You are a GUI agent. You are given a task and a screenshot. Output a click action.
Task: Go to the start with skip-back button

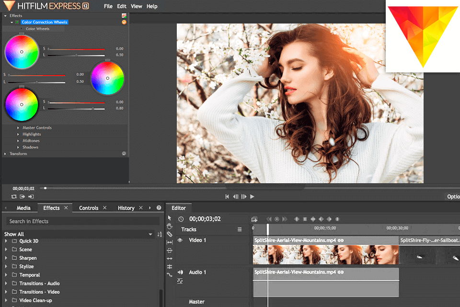pos(227,197)
